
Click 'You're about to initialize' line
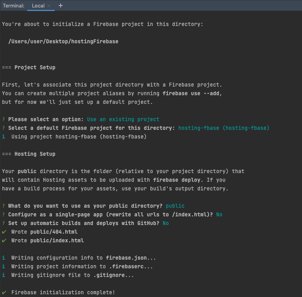click(x=102, y=24)
